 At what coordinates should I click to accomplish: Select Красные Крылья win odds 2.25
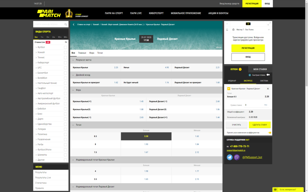(95, 67)
